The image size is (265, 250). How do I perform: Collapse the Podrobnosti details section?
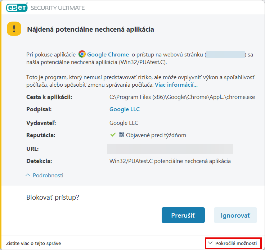(48, 175)
